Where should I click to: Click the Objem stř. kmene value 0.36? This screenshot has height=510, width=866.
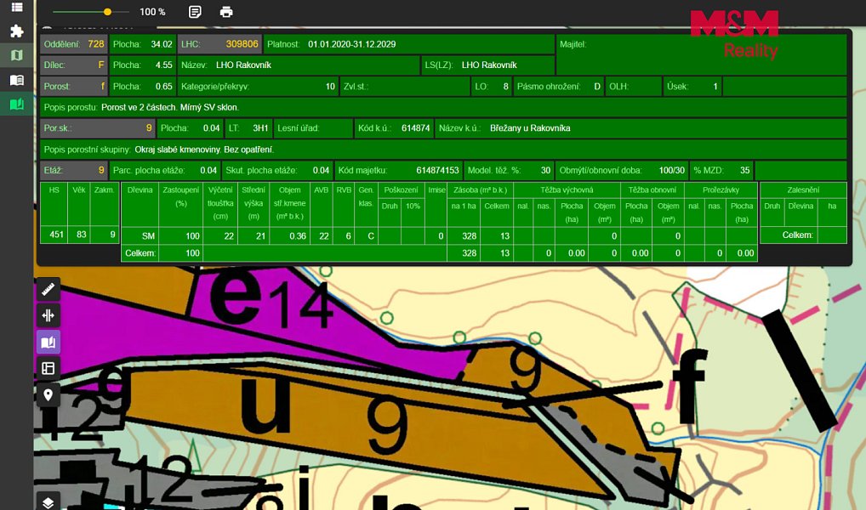point(298,236)
